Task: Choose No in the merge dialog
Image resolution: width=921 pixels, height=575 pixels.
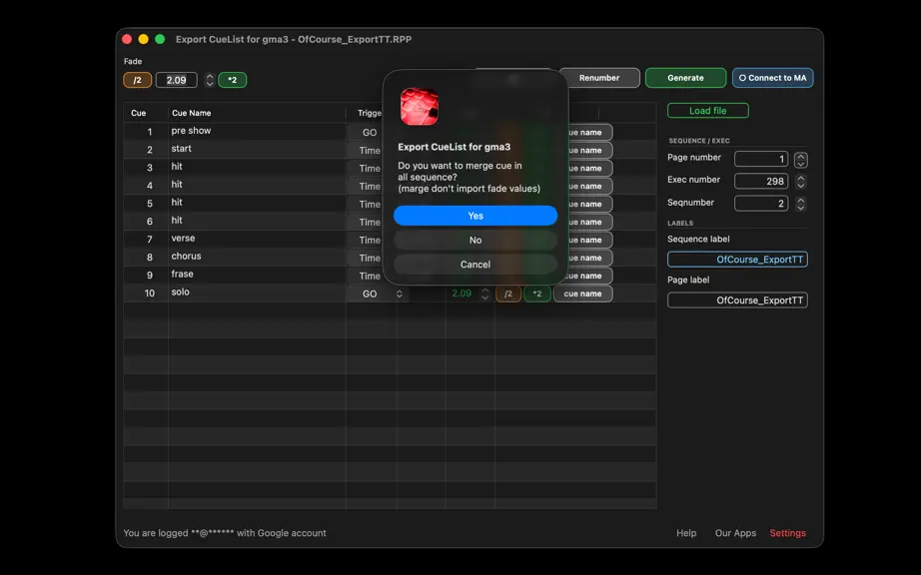Action: click(475, 240)
